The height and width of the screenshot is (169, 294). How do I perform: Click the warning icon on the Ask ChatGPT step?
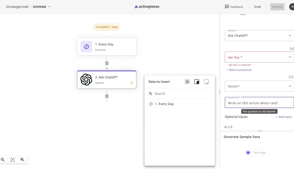(x=132, y=82)
